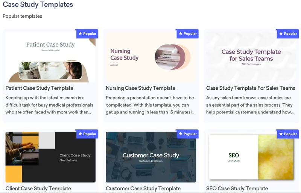Click the star Popular badge on Sales Teams template
Viewport: 301px width, 193px height.
288,34
